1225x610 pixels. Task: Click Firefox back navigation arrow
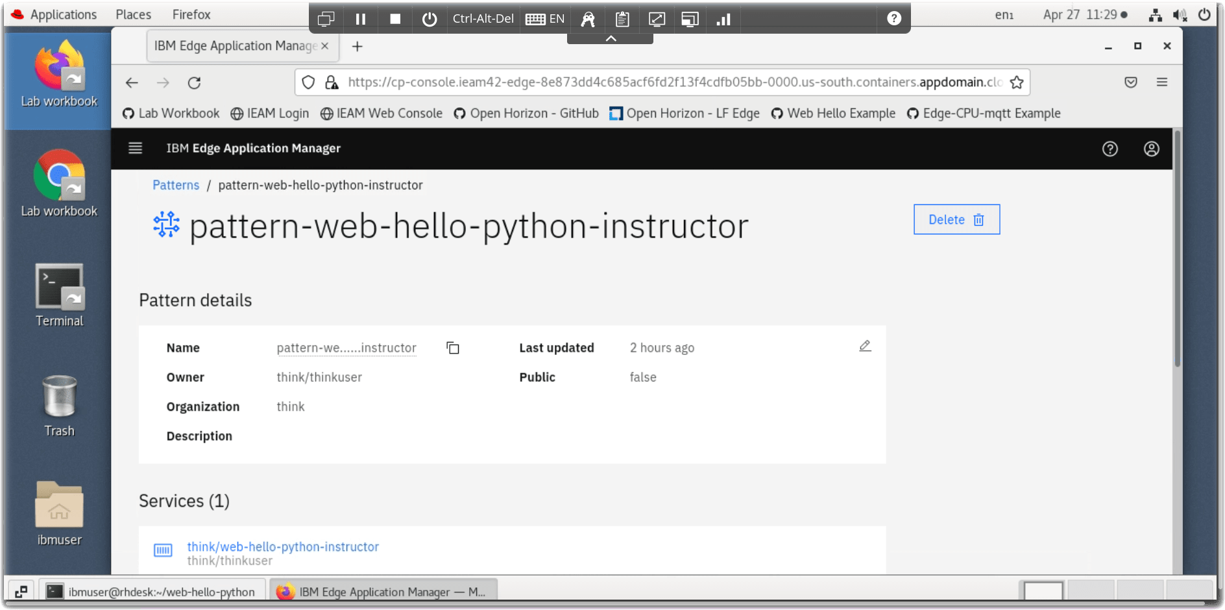point(132,82)
